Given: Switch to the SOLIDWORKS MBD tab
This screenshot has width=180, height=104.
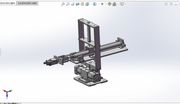Looking at the screenshot, I should pyautogui.click(x=27, y=3).
